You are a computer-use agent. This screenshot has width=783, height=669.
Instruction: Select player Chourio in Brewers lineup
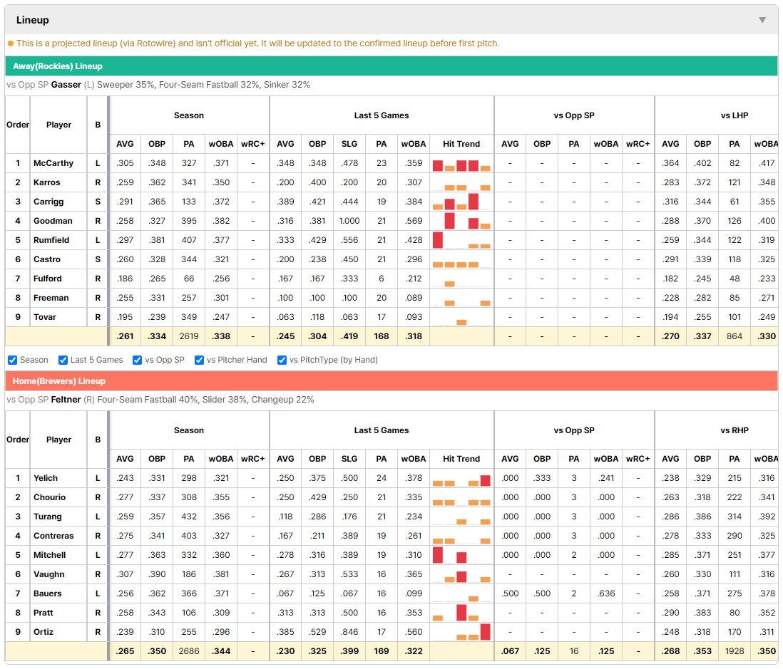tap(49, 497)
